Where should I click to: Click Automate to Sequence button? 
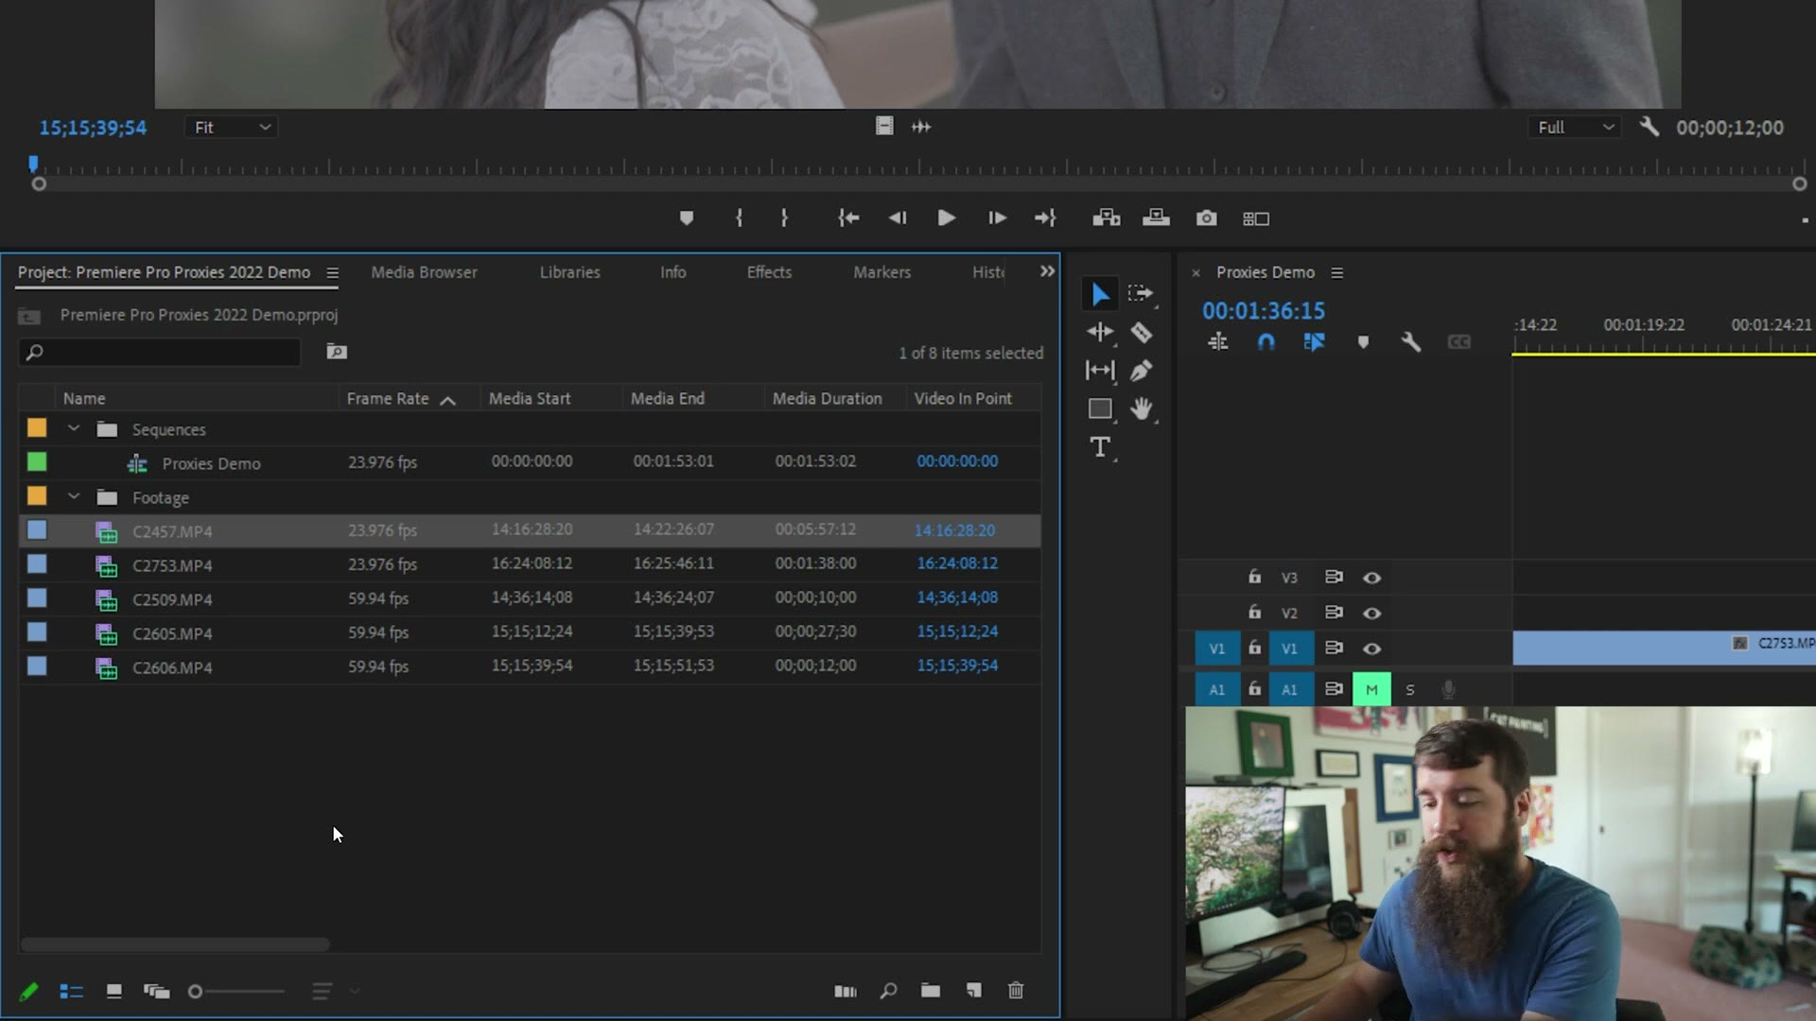[846, 992]
